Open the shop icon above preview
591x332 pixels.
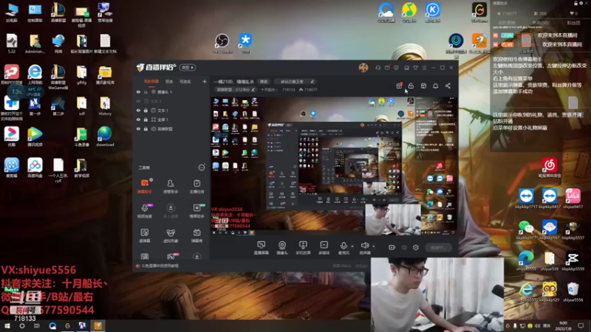(x=423, y=86)
